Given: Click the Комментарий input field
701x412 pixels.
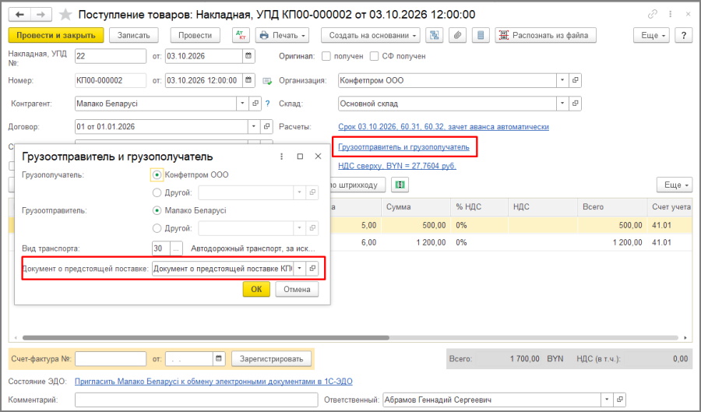Looking at the screenshot, I should pyautogui.click(x=196, y=400).
